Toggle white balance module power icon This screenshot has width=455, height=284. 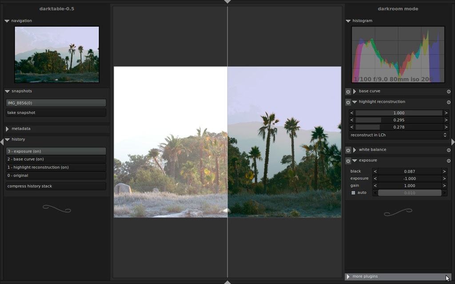pyautogui.click(x=348, y=150)
